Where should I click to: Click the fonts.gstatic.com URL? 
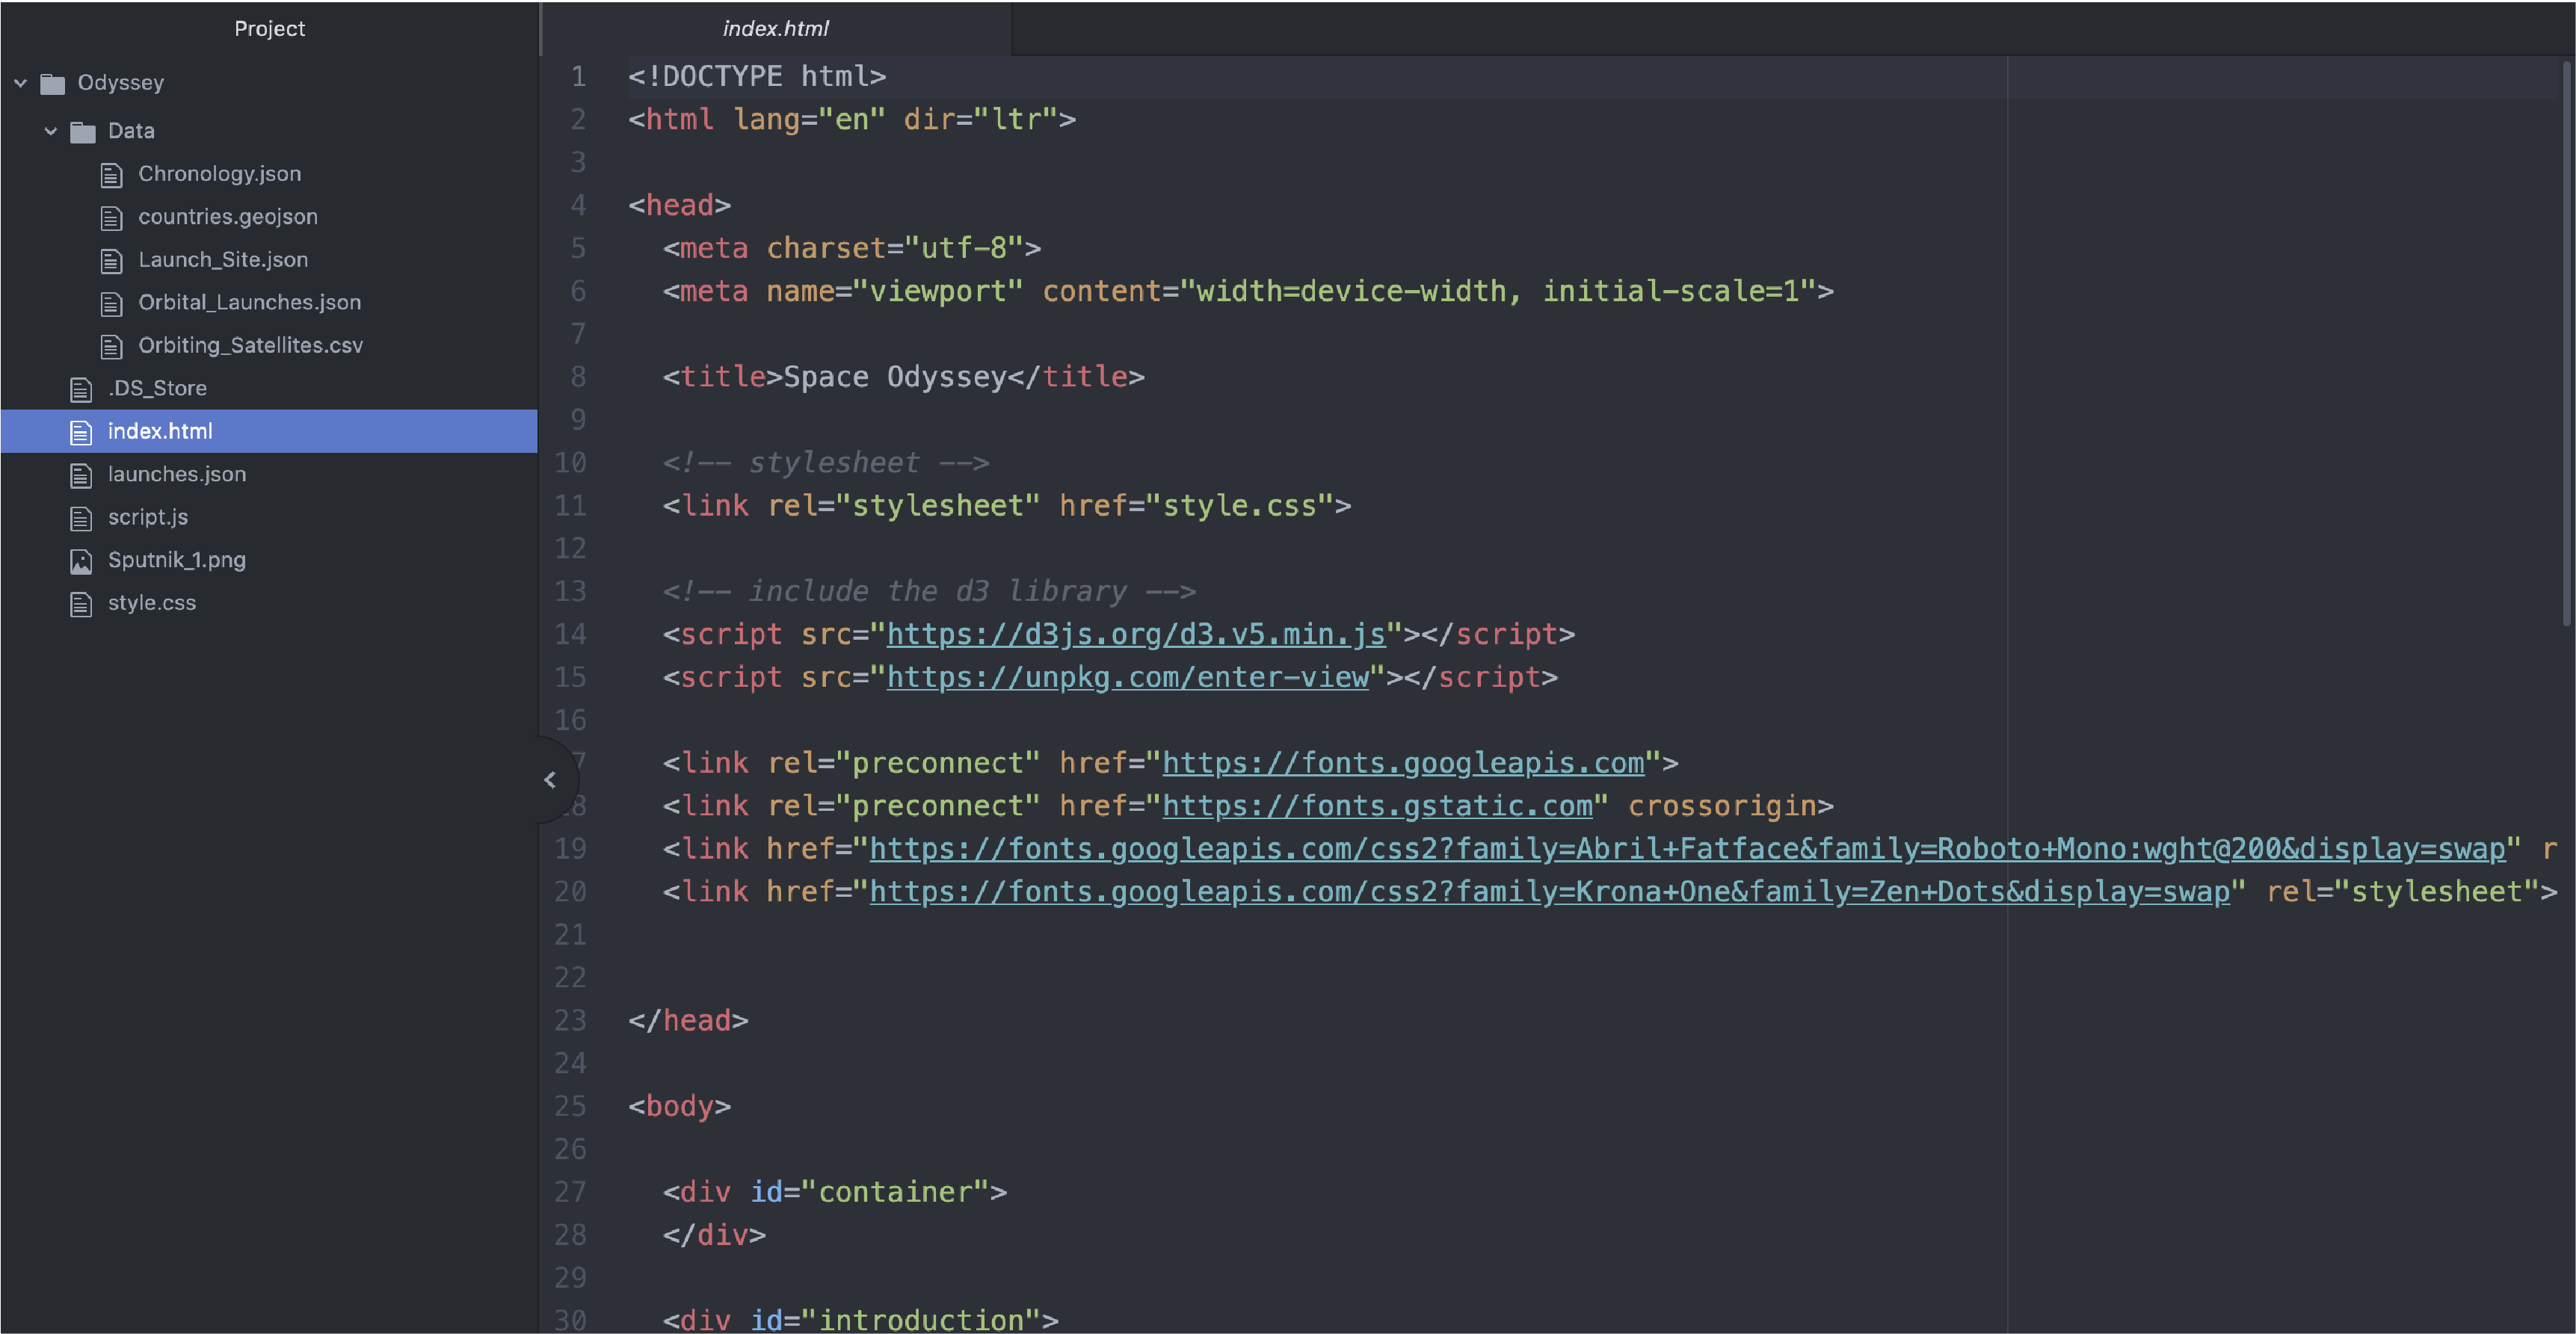[x=1377, y=807]
